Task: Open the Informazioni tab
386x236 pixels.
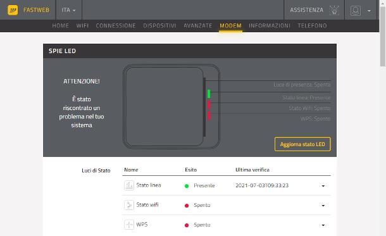Action: tap(270, 25)
